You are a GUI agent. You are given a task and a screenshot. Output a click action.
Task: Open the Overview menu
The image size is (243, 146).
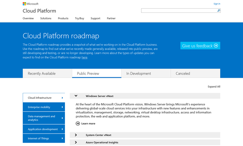tap(28, 18)
